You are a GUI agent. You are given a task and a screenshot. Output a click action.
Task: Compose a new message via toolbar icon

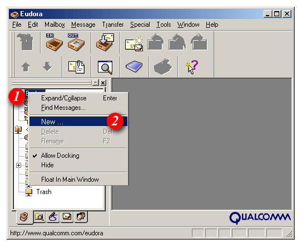pos(134,43)
